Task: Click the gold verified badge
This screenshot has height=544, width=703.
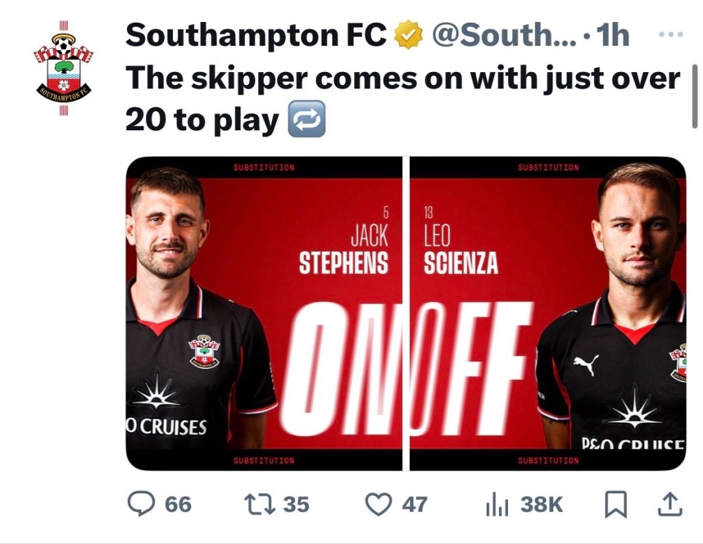Action: 408,36
